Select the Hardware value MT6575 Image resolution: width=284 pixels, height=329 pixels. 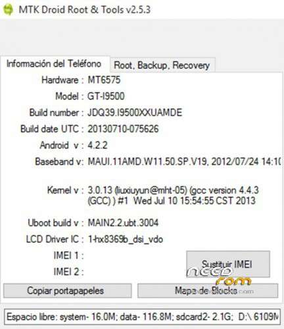[104, 80]
